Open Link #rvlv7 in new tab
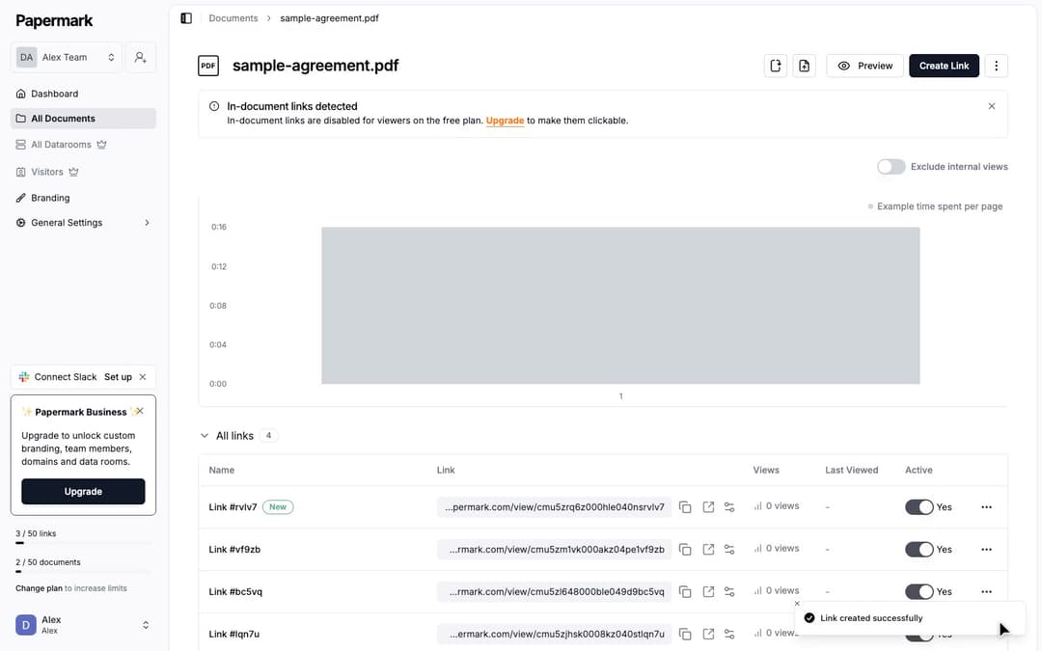This screenshot has width=1042, height=651. pos(708,507)
